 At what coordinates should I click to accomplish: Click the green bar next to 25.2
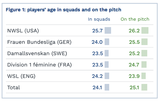[x=144, y=53]
